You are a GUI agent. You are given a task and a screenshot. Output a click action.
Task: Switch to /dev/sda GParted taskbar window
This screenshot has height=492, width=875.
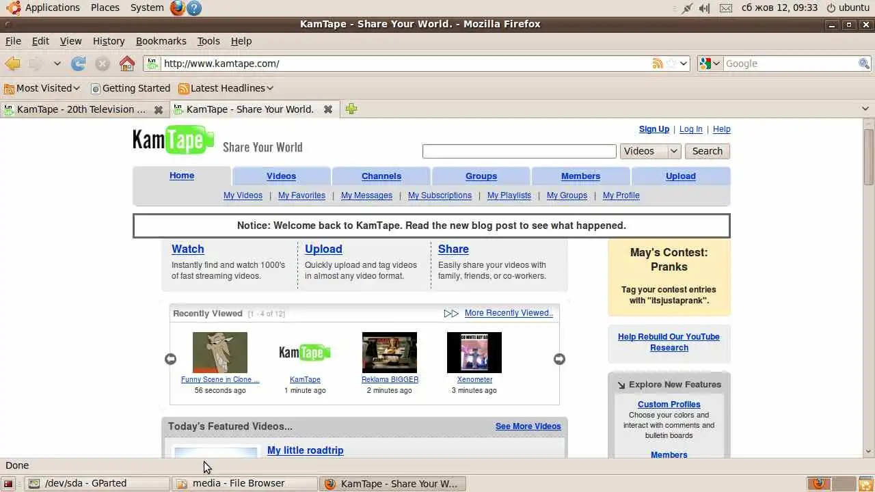click(x=97, y=484)
